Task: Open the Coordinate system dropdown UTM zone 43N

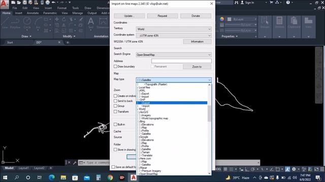Action: tap(174, 35)
